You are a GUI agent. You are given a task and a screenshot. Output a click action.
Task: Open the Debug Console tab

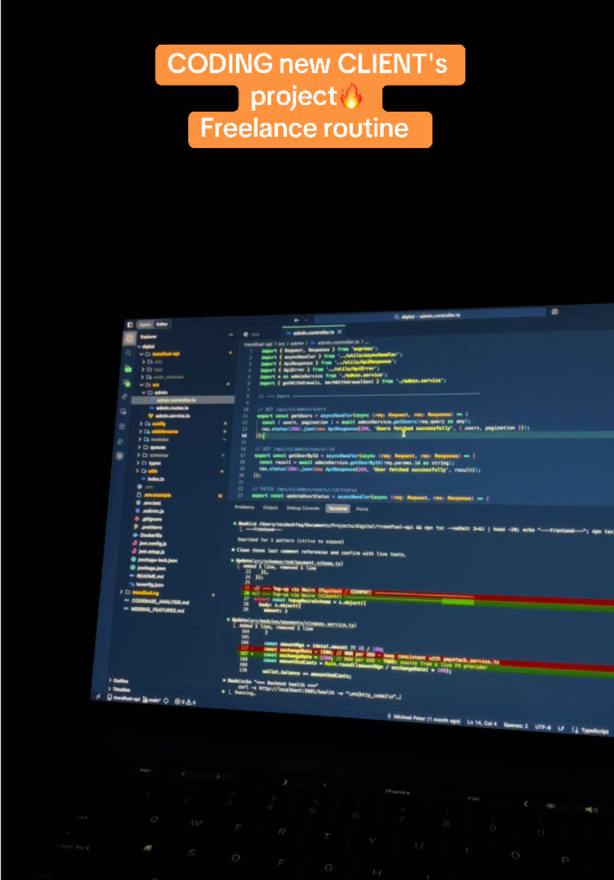point(303,508)
